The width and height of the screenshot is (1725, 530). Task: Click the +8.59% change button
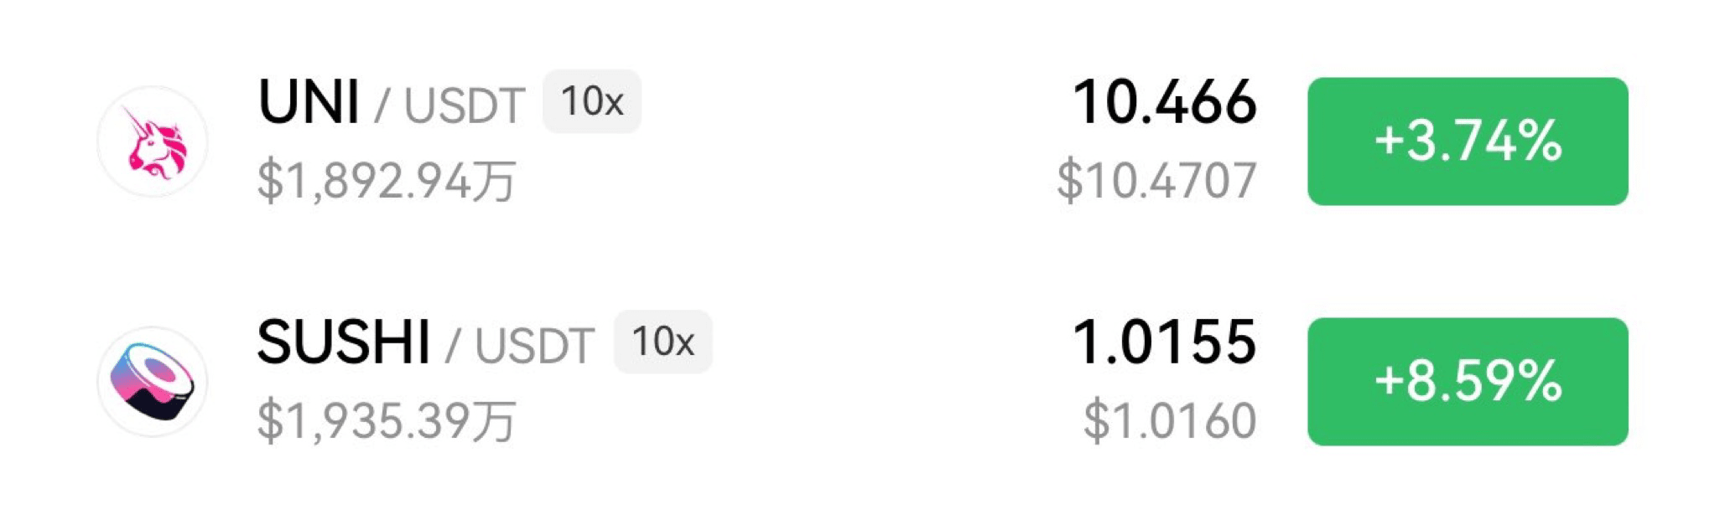(1468, 381)
